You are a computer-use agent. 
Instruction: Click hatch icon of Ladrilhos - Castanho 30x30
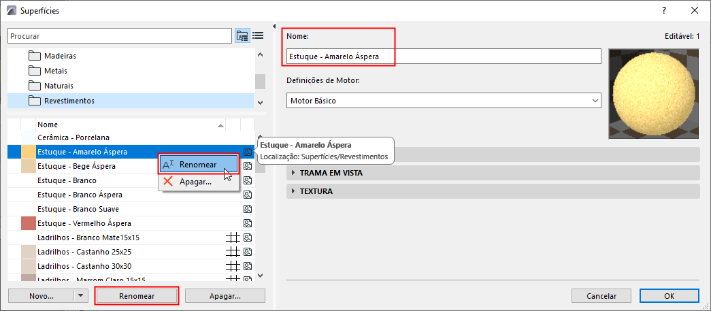[x=233, y=266]
